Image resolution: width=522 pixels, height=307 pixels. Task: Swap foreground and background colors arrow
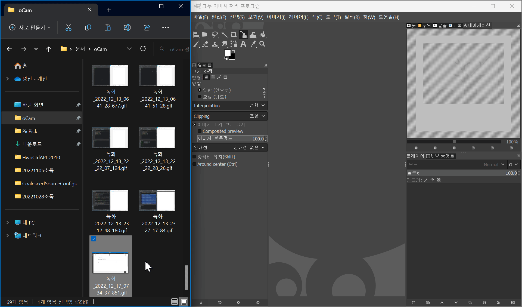click(234, 51)
